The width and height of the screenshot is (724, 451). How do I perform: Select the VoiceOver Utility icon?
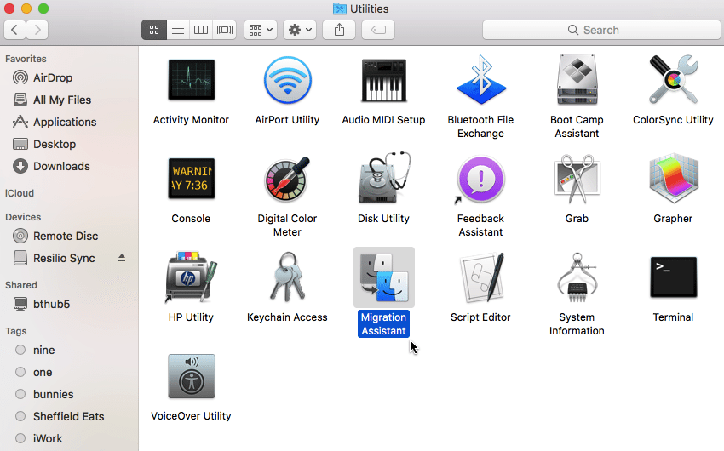191,376
